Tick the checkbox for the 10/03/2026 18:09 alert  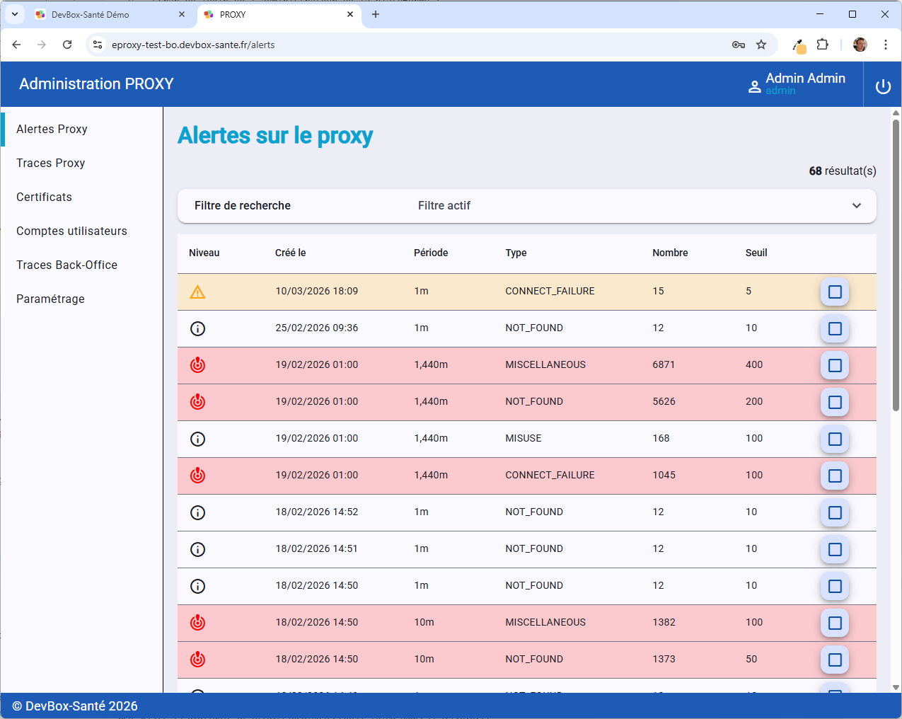pos(835,292)
